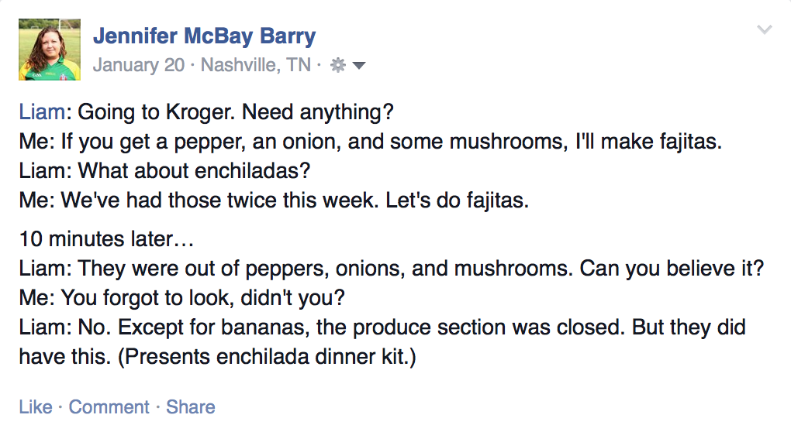Click the tagged name Liam link
Image resolution: width=791 pixels, height=432 pixels.
tap(42, 111)
